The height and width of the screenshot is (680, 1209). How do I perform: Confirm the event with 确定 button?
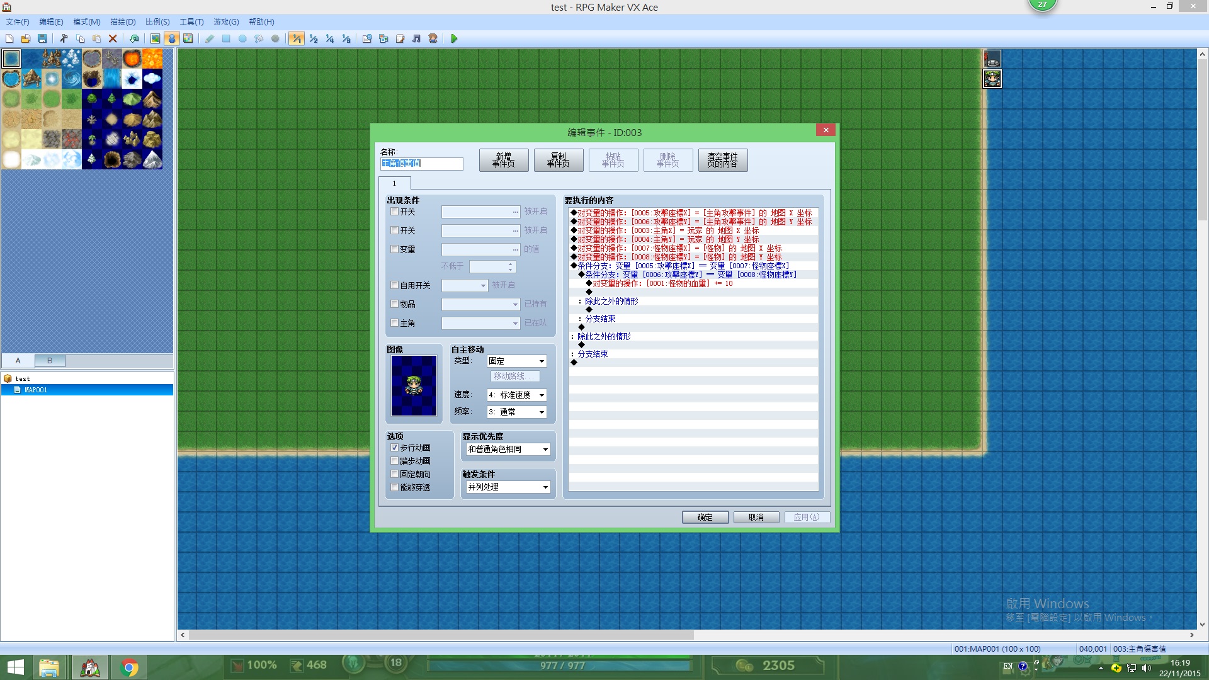705,517
